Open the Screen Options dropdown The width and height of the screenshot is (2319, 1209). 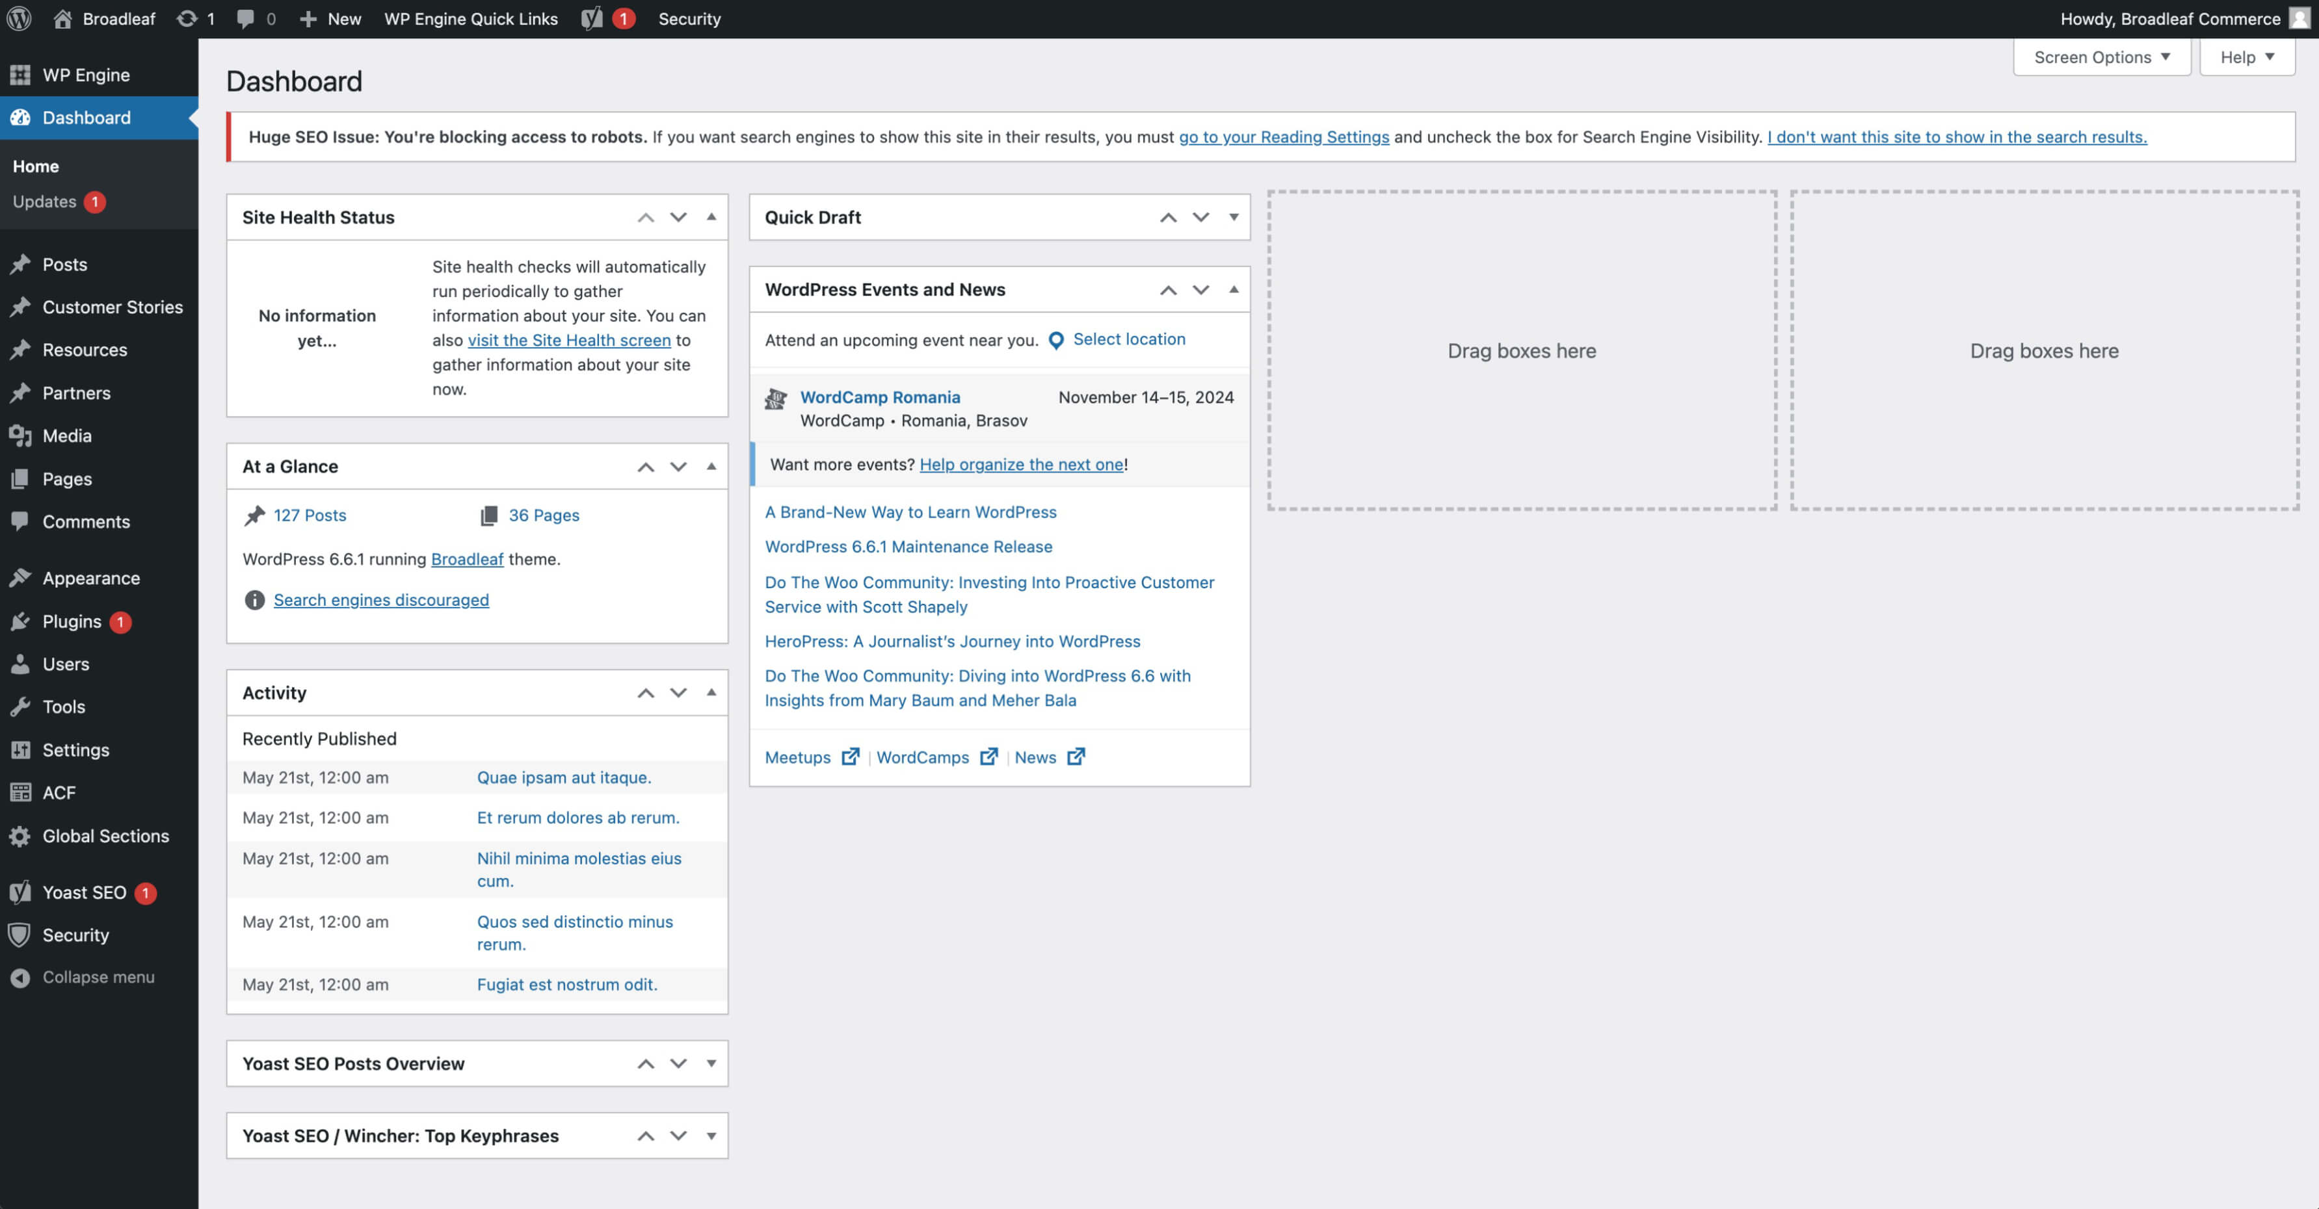point(2101,57)
